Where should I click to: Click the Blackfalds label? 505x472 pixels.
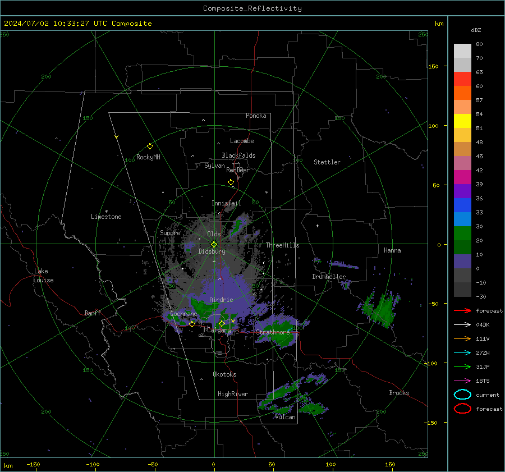pyautogui.click(x=238, y=155)
